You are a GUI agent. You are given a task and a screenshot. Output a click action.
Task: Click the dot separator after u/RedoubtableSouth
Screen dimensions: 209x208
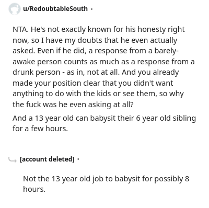pyautogui.click(x=91, y=9)
